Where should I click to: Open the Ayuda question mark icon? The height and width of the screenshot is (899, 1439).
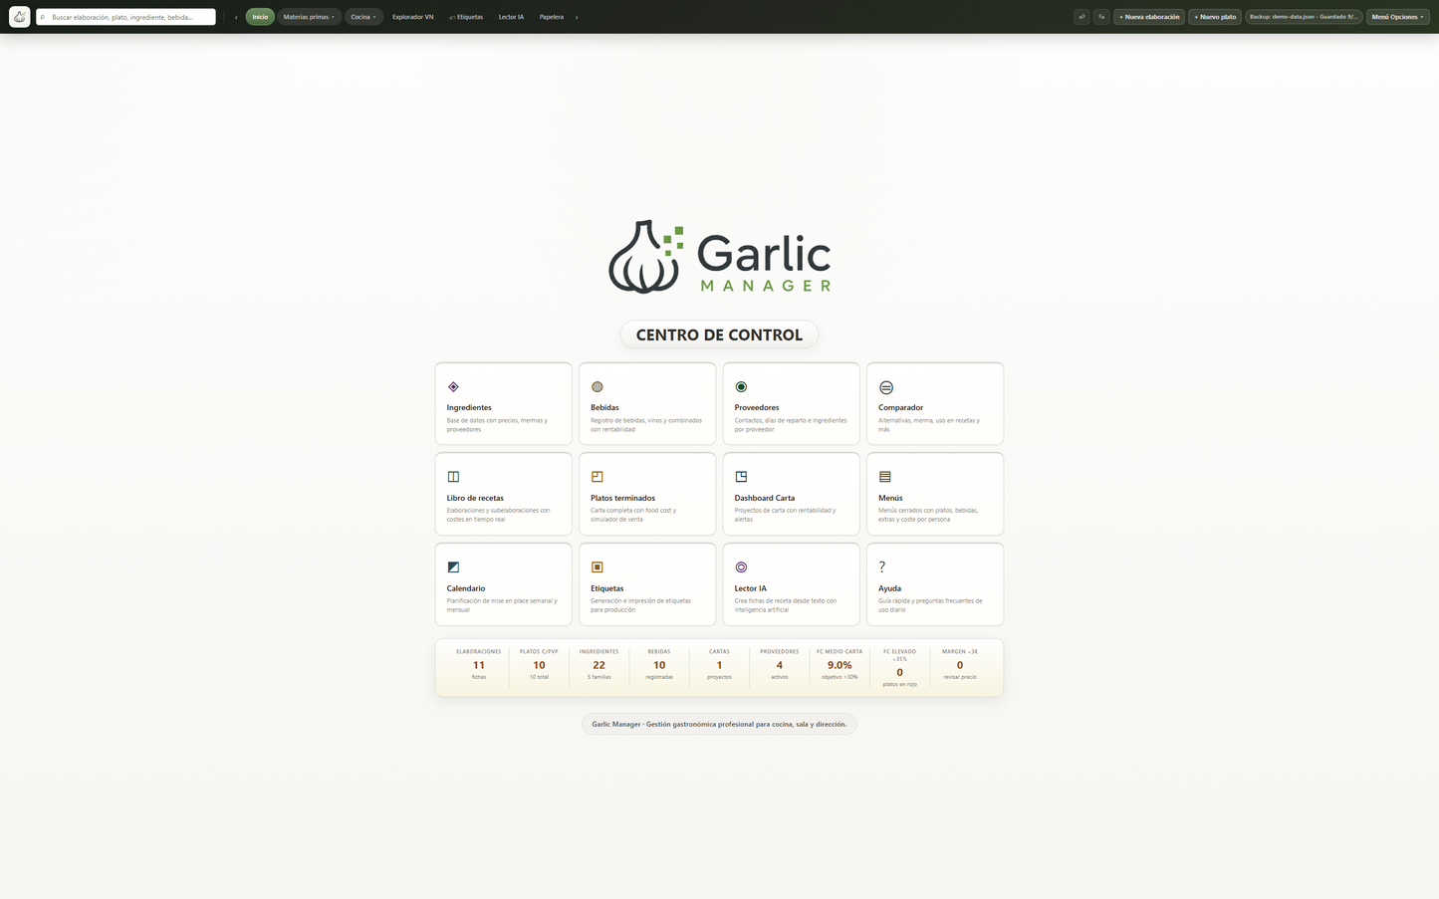(882, 566)
